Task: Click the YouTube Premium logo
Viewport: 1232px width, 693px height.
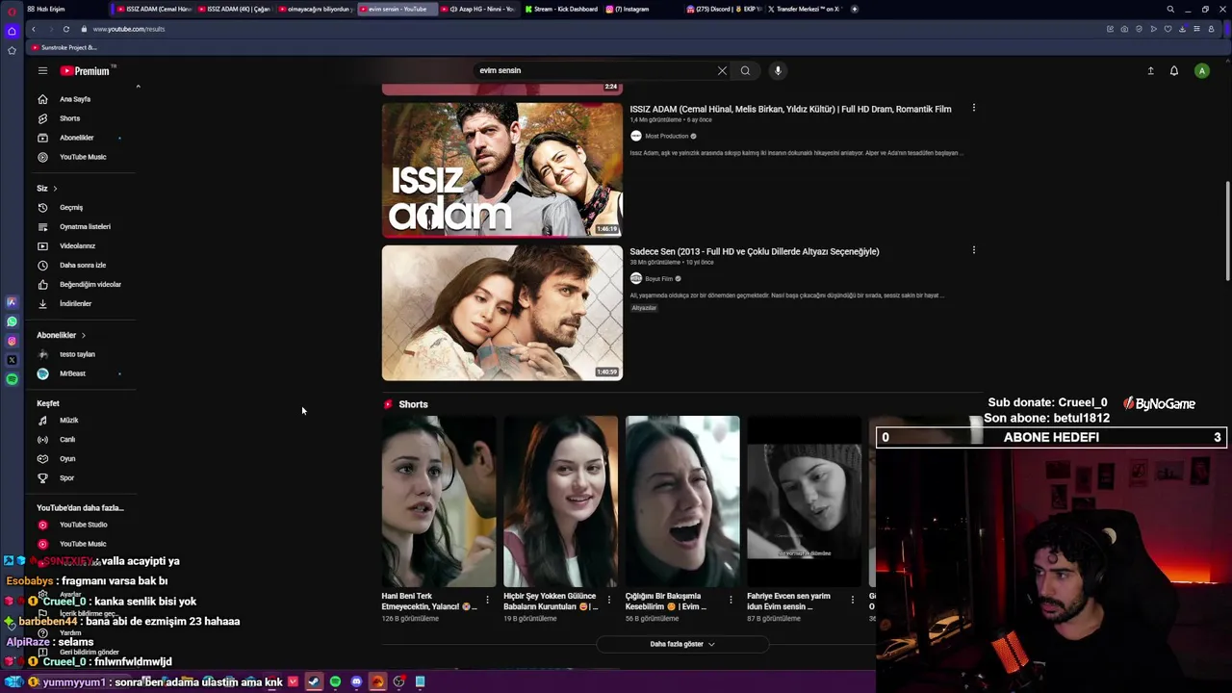Action: (86, 70)
